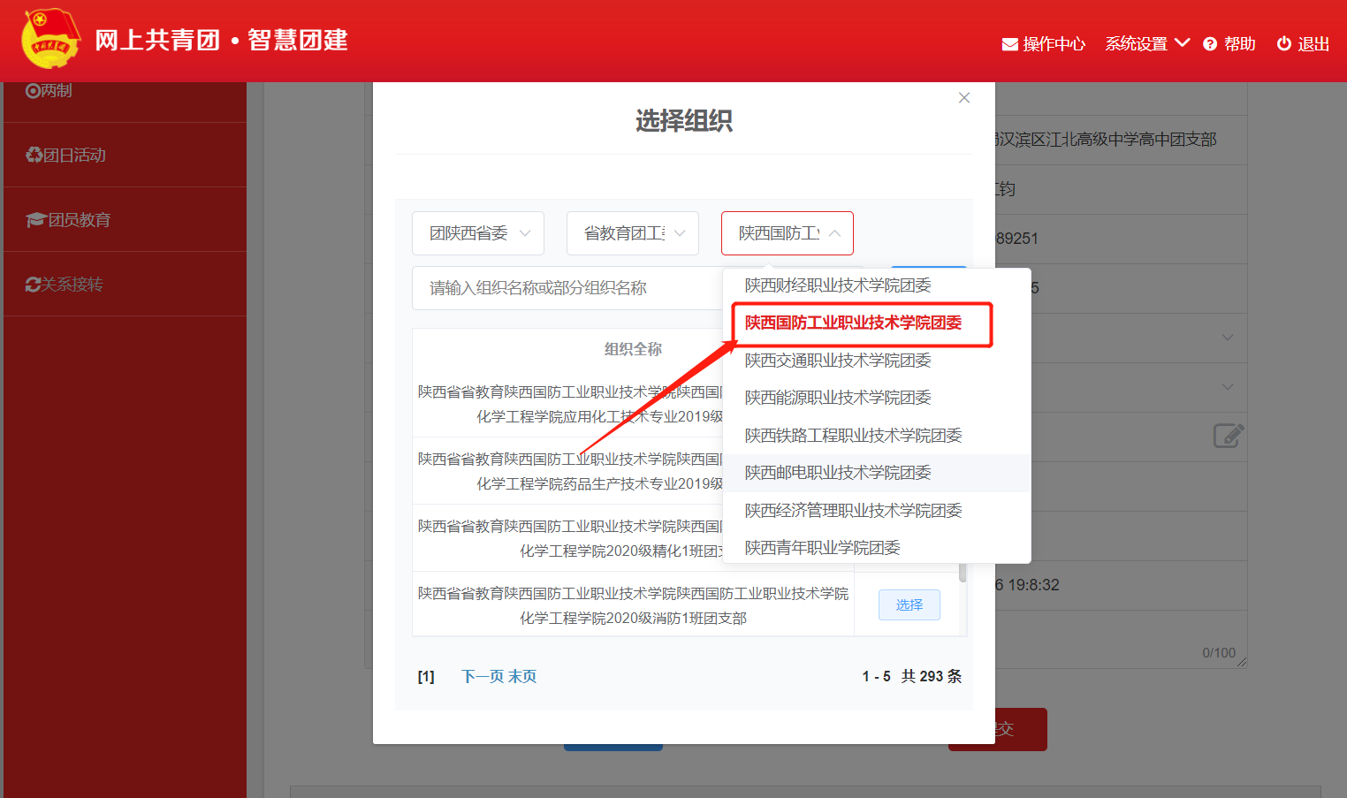Select 陕西邮电职业技术学院团委 option
The height and width of the screenshot is (798, 1347).
[x=838, y=473]
